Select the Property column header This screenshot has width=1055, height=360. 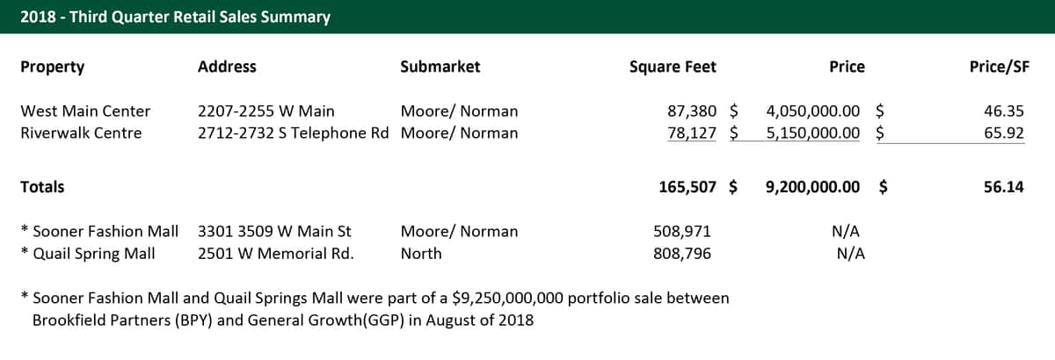coord(53,67)
